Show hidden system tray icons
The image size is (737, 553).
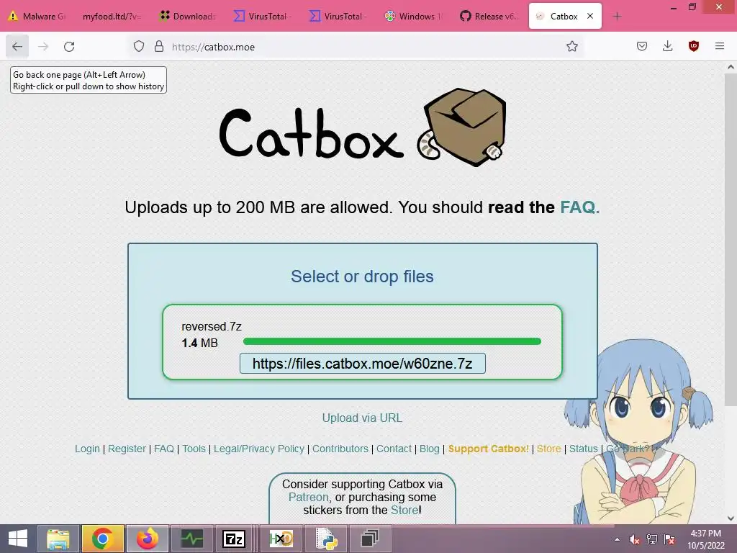617,539
